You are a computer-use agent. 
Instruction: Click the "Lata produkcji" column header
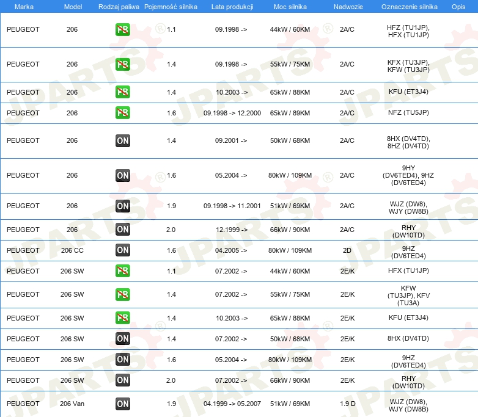point(231,6)
